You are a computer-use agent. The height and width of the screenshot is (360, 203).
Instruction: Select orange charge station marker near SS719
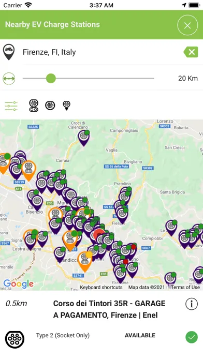tap(28, 170)
